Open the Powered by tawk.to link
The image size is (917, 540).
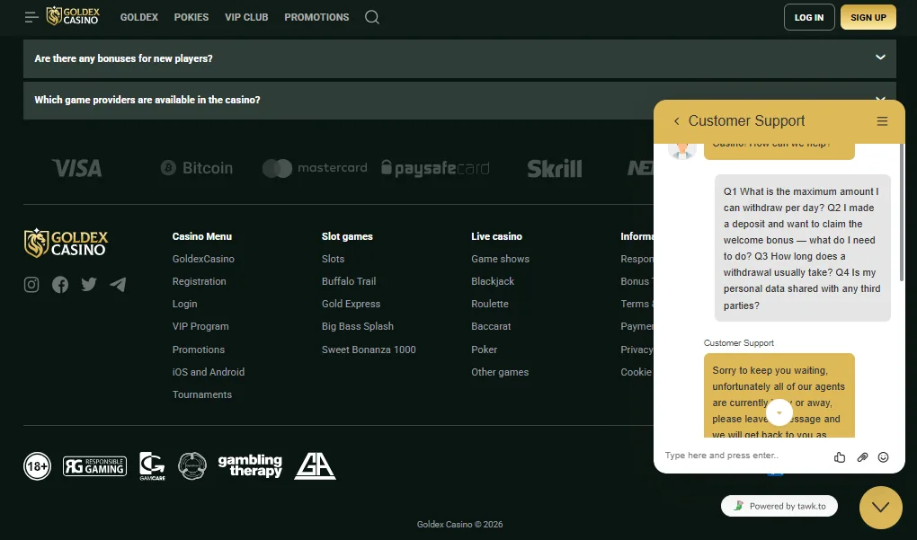779,506
